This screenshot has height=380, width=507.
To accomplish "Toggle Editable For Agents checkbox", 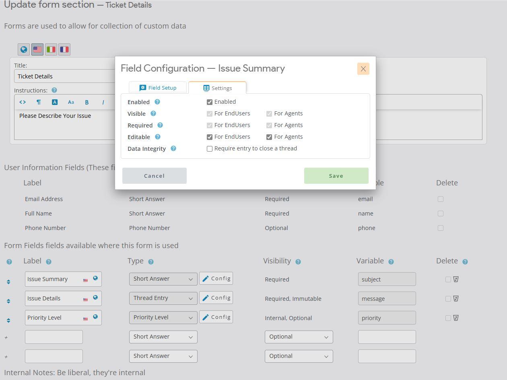I will (269, 137).
